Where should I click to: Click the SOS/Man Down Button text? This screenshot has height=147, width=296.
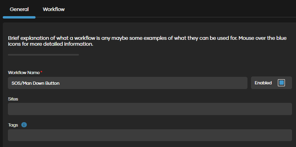[36, 83]
